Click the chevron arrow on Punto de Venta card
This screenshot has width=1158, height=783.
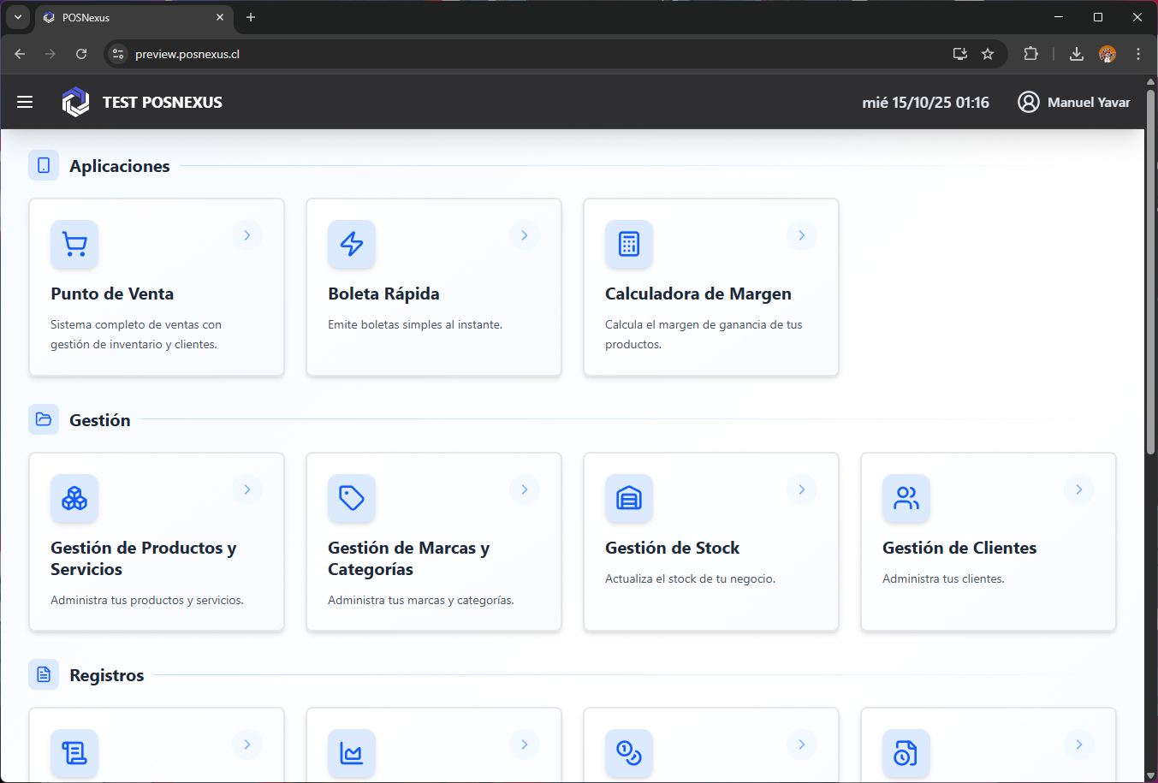[247, 235]
